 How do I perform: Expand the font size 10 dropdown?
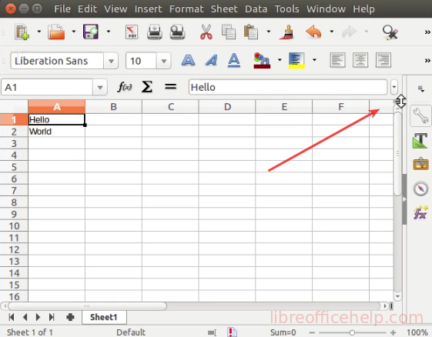tap(164, 61)
